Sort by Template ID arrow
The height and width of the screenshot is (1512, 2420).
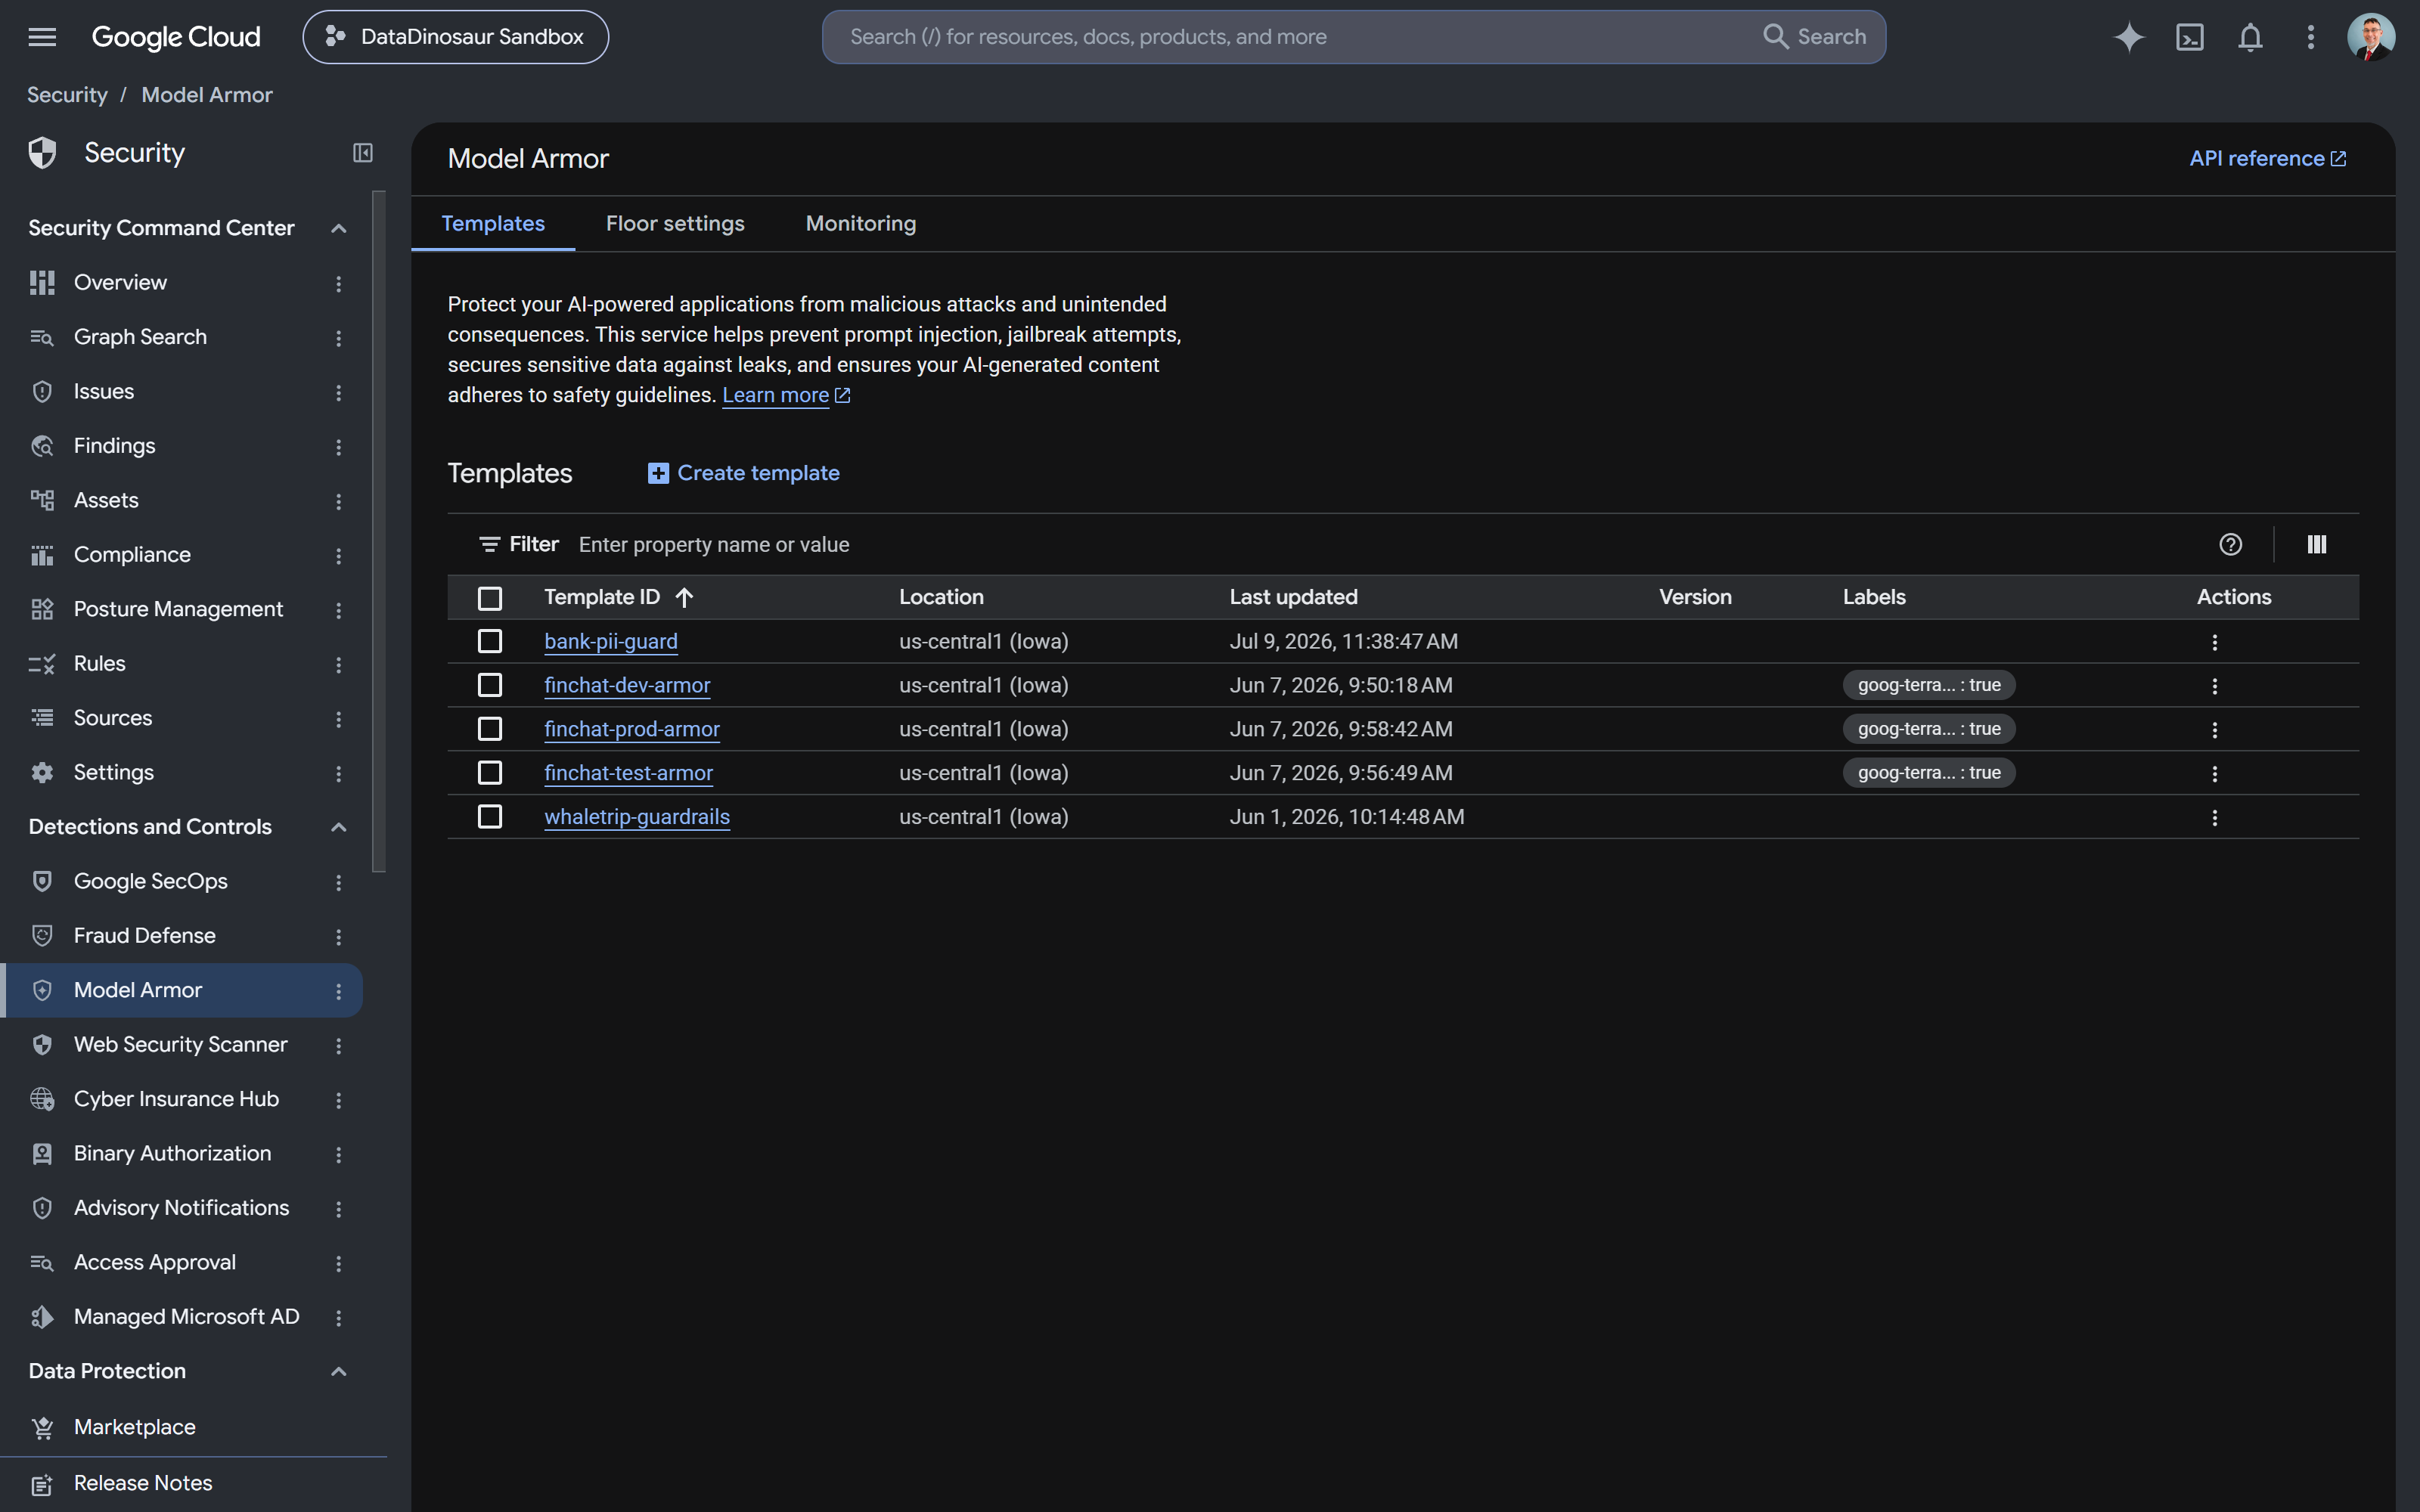(684, 598)
